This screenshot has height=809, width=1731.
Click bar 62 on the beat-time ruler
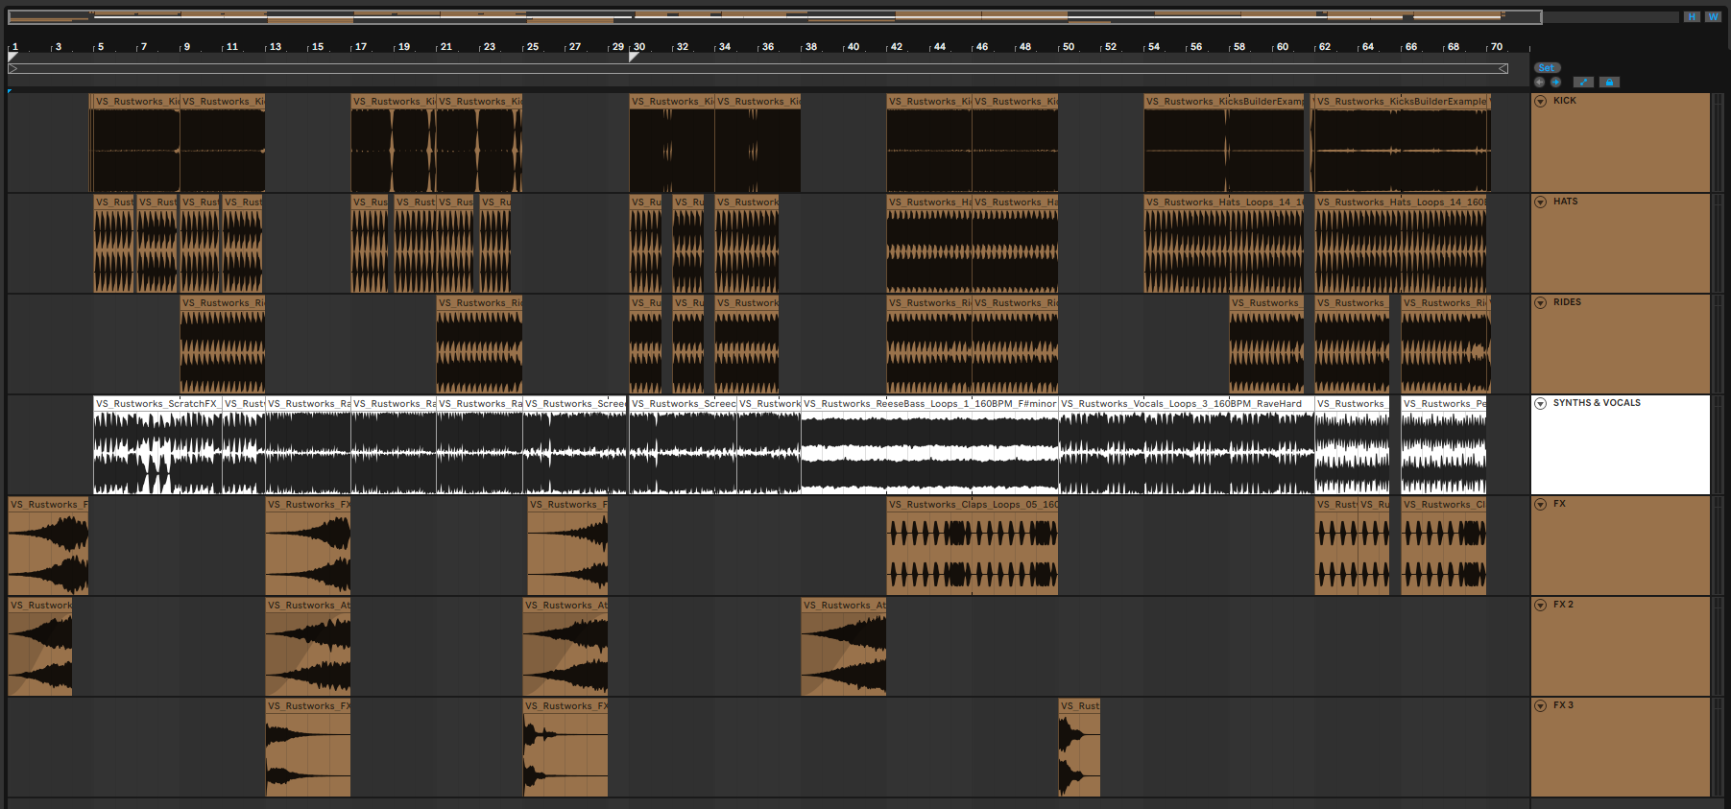click(x=1325, y=47)
